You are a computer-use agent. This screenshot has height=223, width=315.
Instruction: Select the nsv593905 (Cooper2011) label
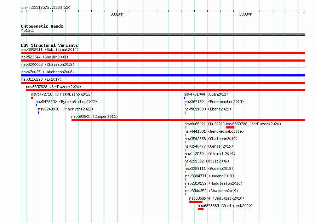(x=94, y=116)
